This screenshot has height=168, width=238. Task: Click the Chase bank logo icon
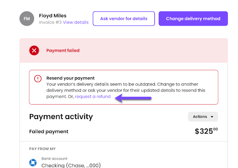(x=33, y=162)
